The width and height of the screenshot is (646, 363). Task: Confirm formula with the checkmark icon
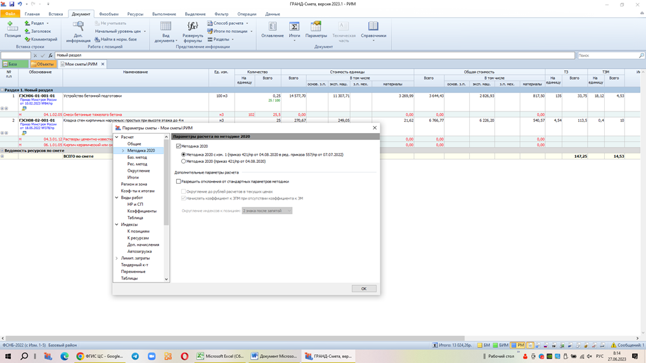(x=42, y=55)
